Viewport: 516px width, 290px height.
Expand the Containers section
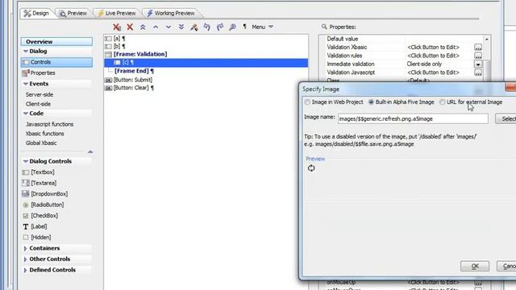point(25,249)
